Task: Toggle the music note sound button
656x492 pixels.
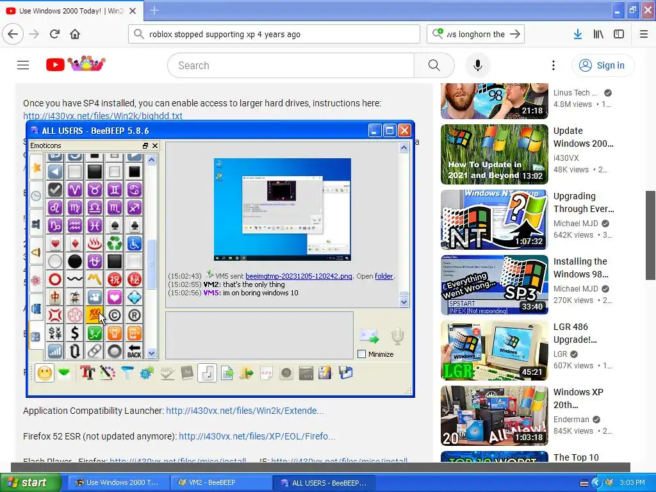Action: (x=207, y=373)
